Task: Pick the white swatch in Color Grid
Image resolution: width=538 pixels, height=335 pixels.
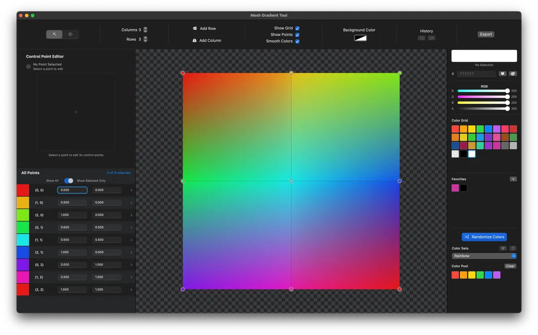Action: 472,154
